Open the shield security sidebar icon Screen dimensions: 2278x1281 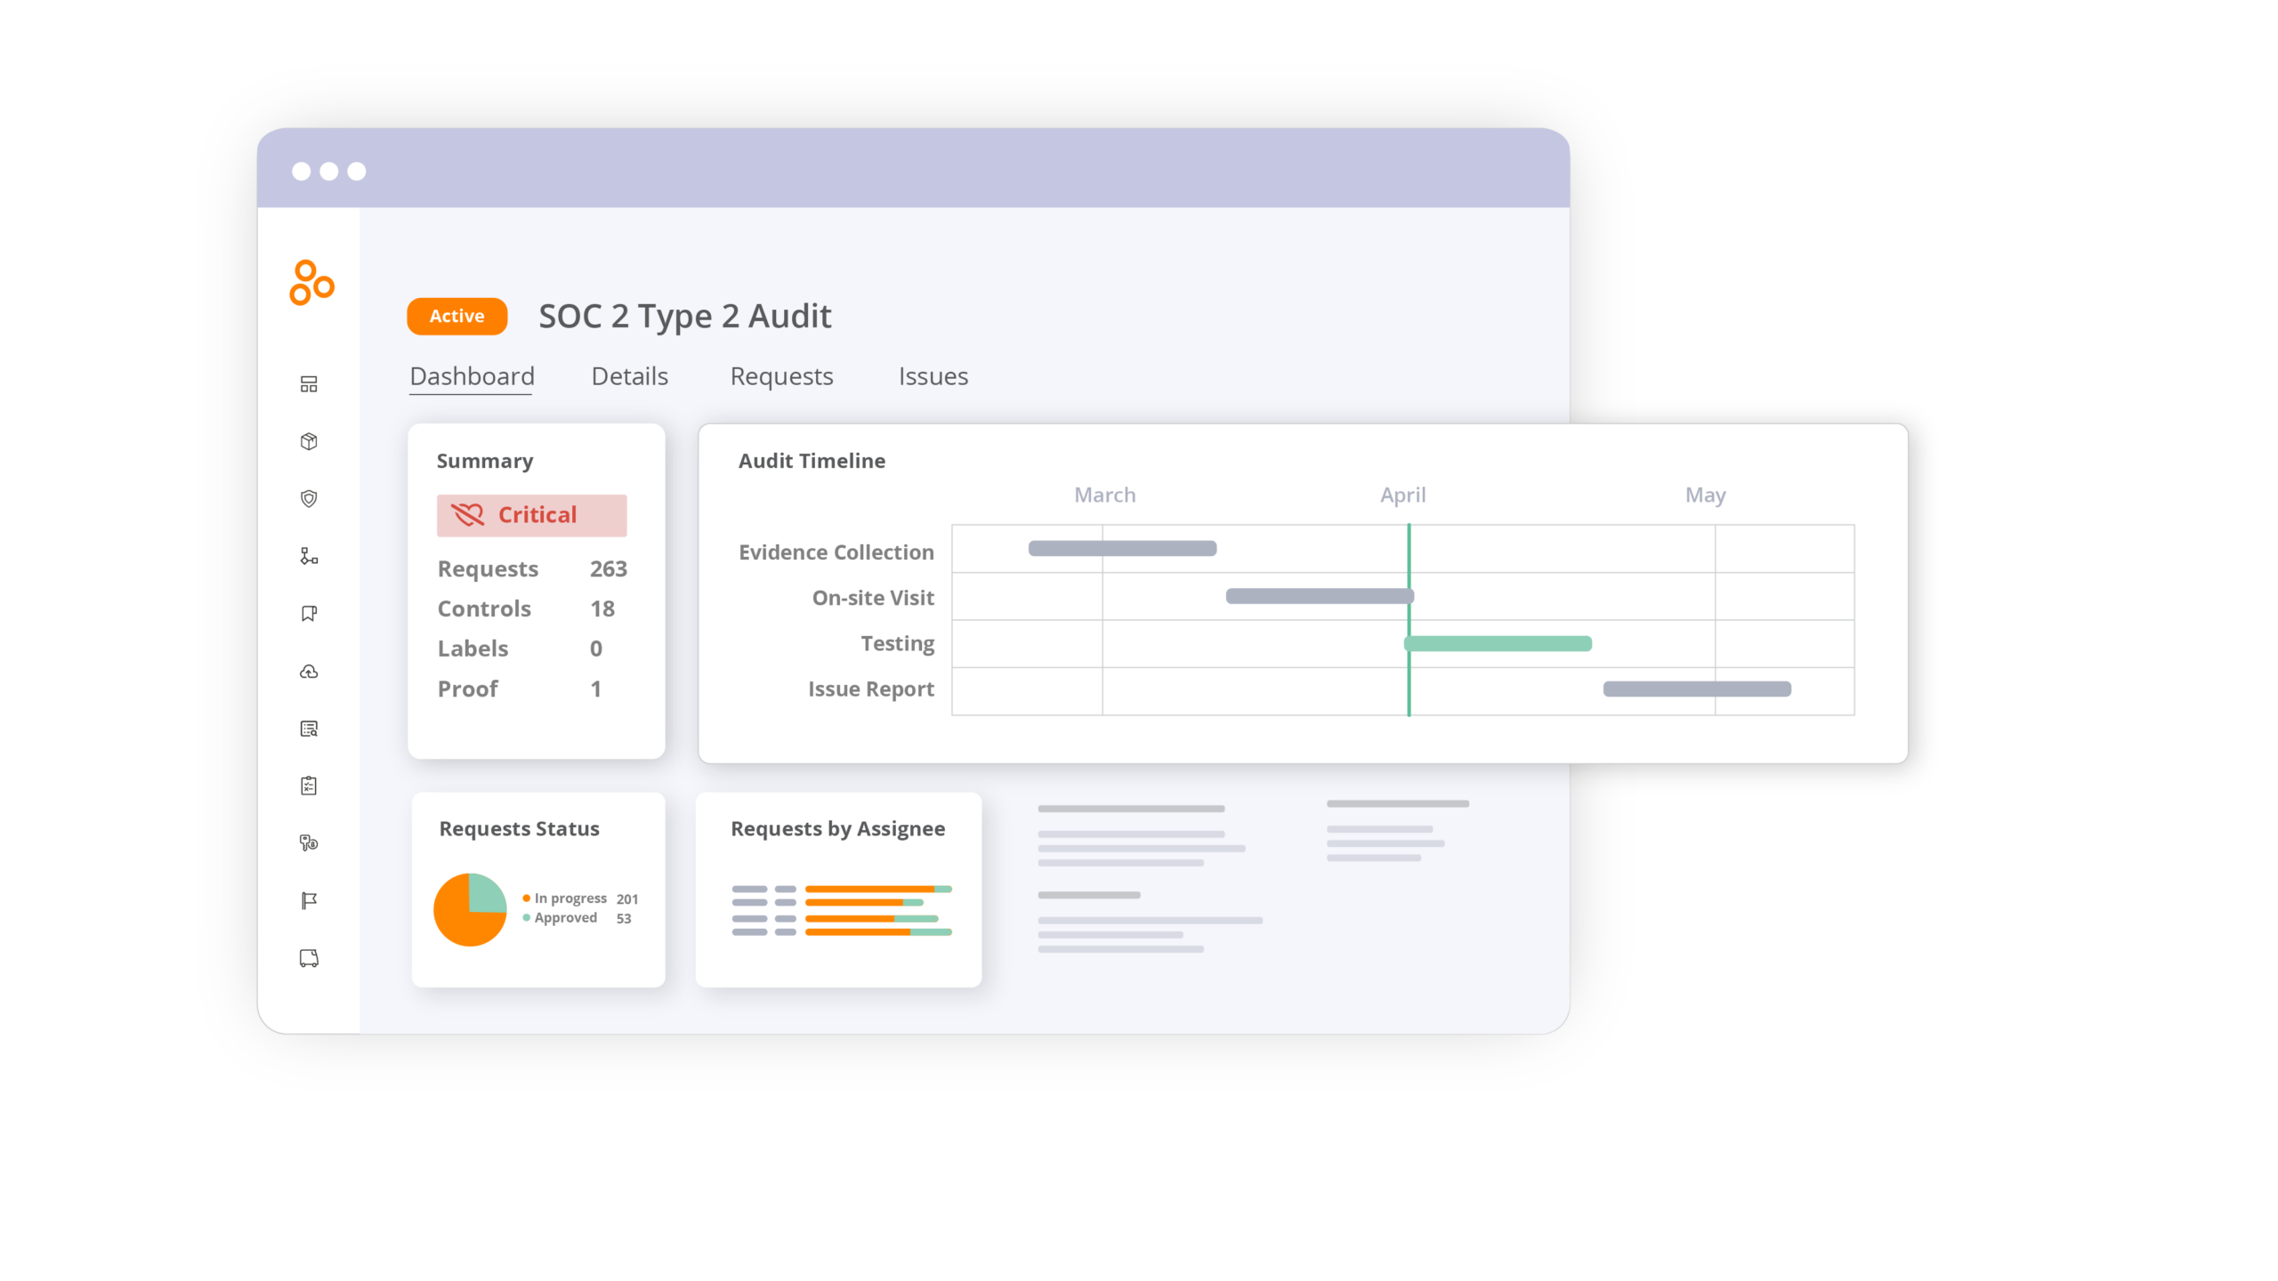[x=309, y=499]
